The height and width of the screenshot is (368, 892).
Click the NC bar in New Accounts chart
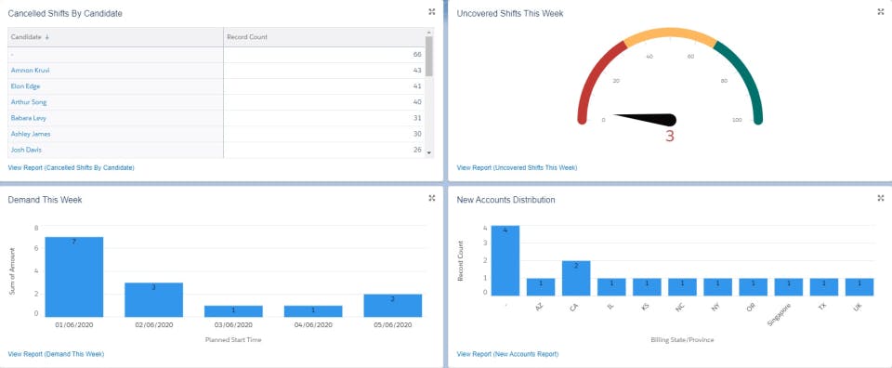tap(682, 287)
